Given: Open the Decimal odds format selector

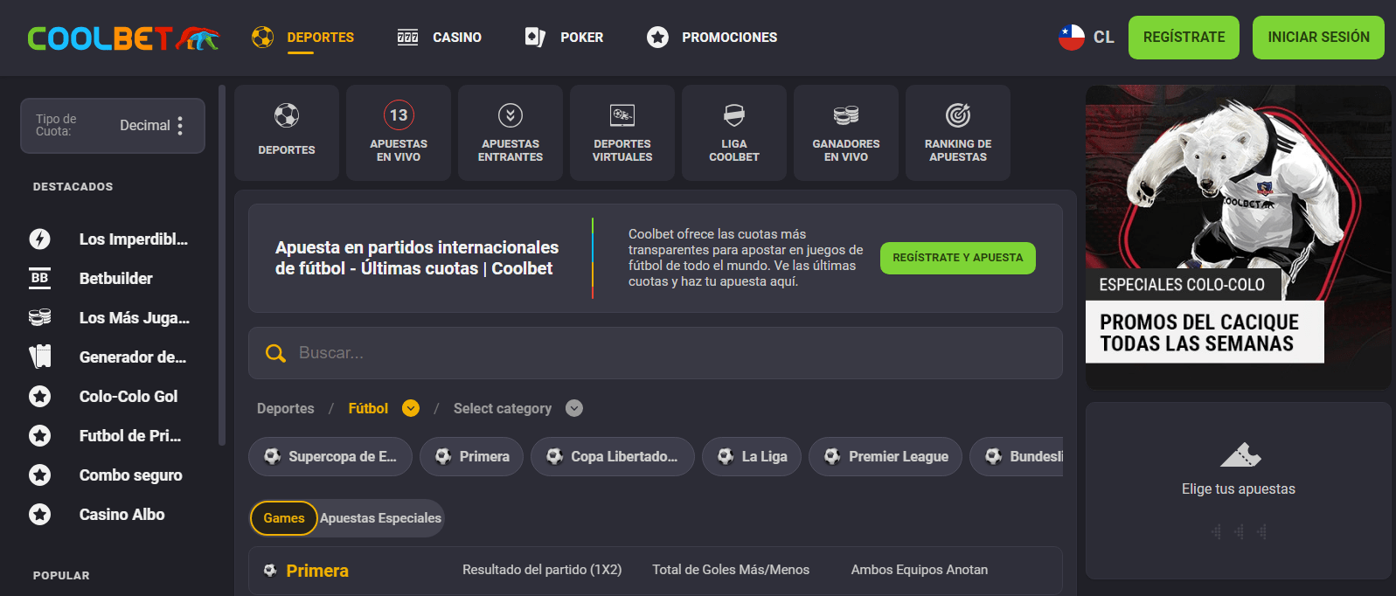Looking at the screenshot, I should (x=113, y=126).
